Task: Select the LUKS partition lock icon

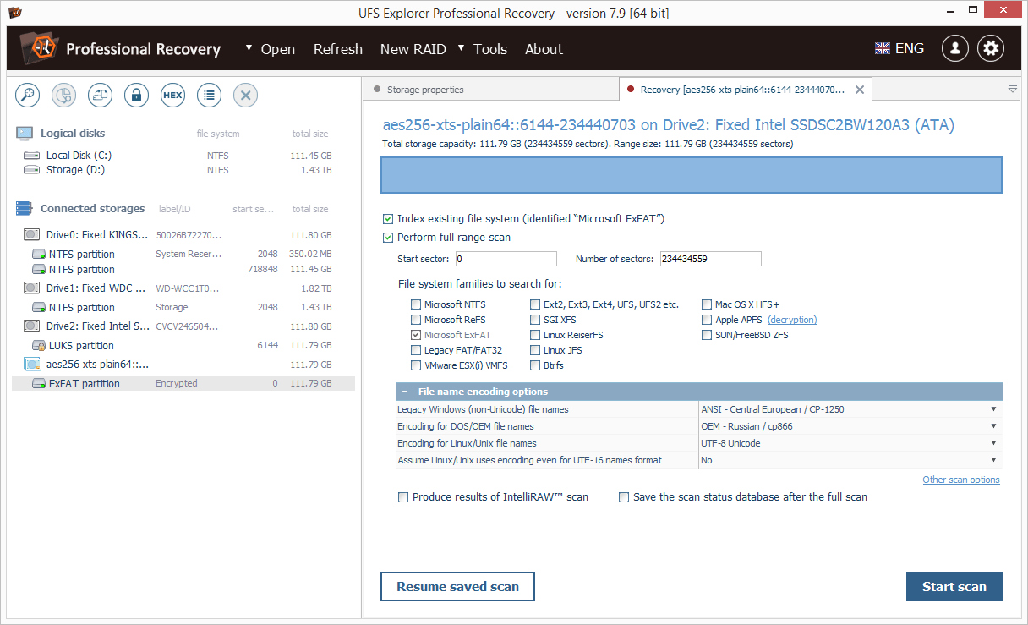Action: 39,346
